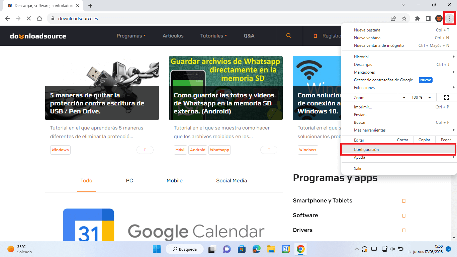The image size is (457, 257).
Task: Open the tab search chevron in title bar
Action: click(x=403, y=5)
